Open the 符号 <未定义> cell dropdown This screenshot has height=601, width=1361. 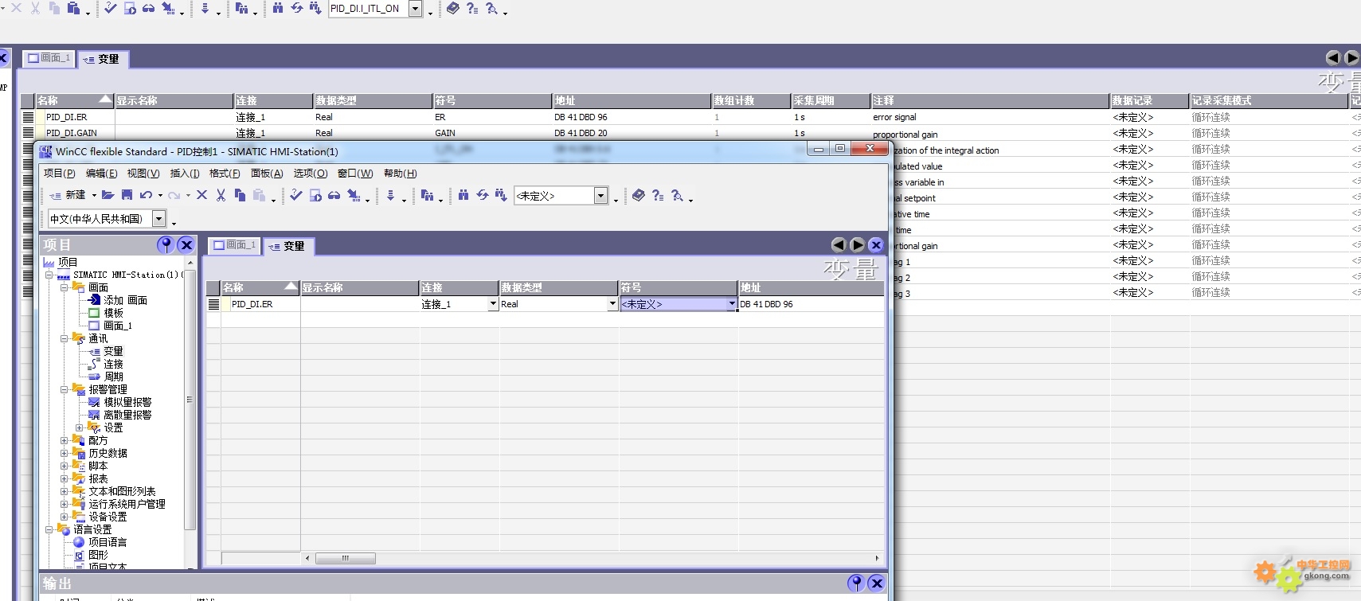click(732, 304)
